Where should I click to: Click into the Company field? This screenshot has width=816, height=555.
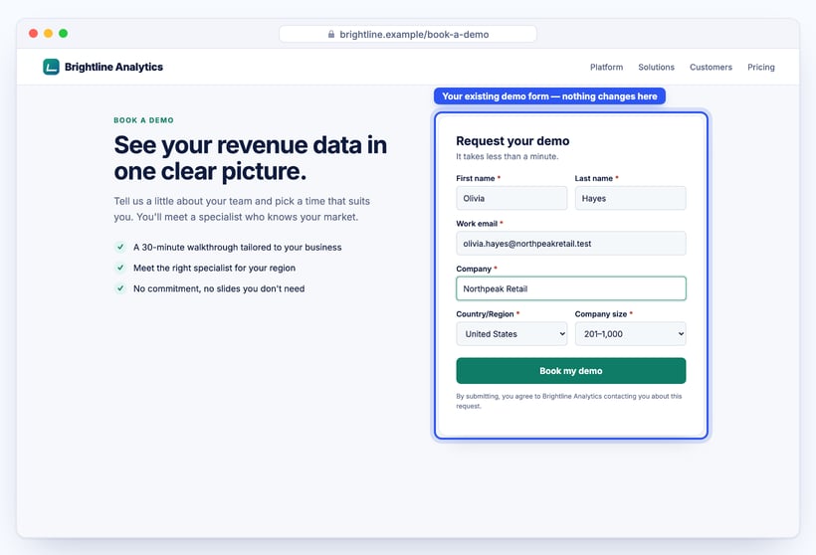pyautogui.click(x=571, y=288)
